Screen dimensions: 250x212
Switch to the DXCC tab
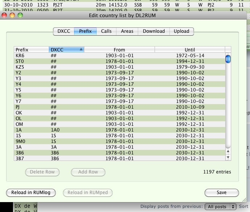point(63,31)
